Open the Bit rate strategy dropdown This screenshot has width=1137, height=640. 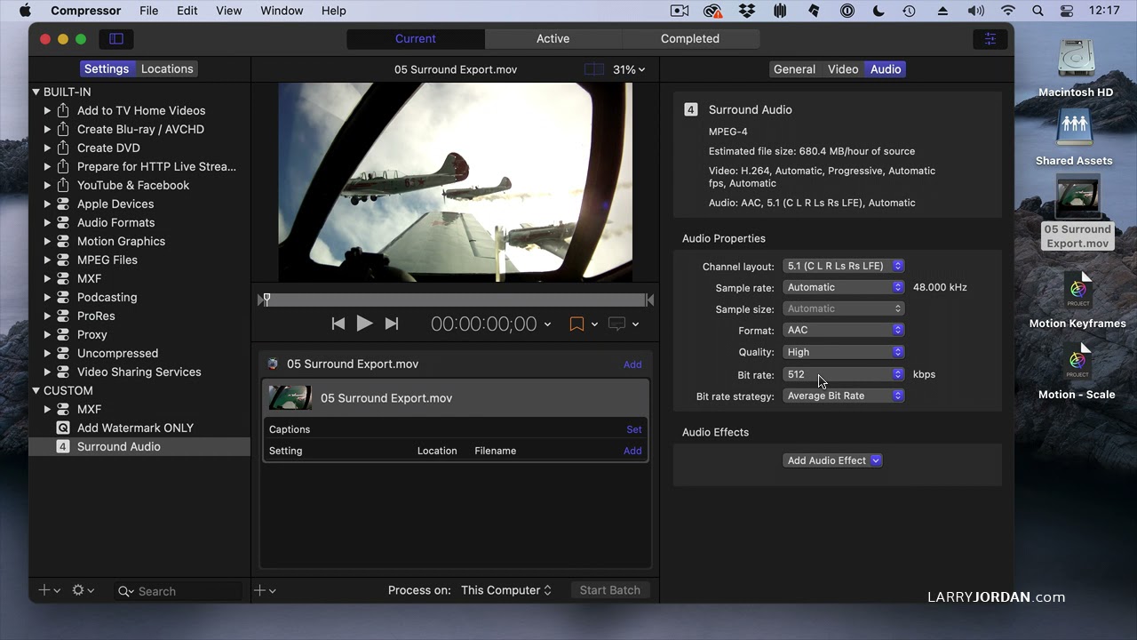[843, 396]
